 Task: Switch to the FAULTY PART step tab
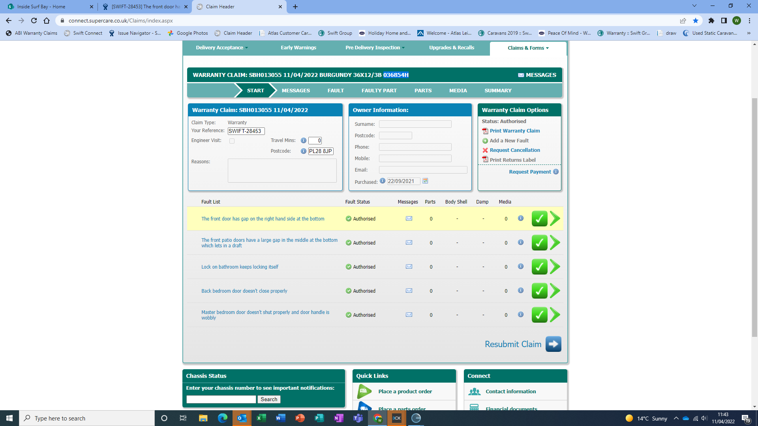point(379,90)
